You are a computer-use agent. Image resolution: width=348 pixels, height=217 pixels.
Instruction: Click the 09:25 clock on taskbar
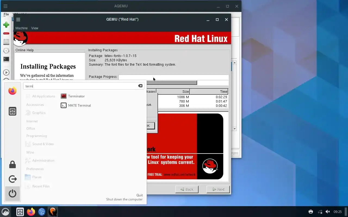[337, 212]
